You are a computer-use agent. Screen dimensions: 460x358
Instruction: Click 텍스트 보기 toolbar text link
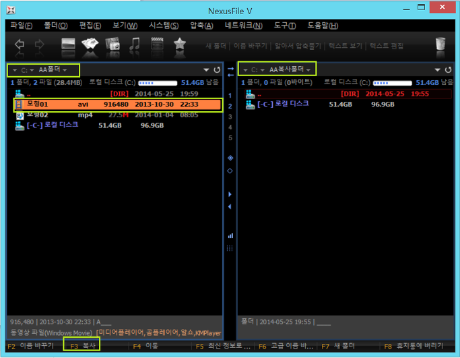tap(346, 46)
